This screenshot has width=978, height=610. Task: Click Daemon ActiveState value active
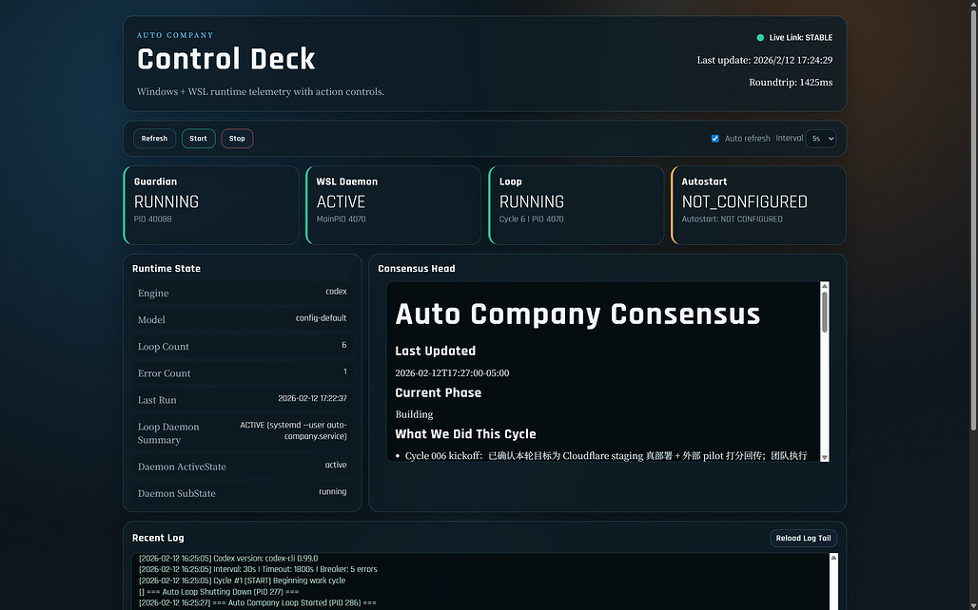pyautogui.click(x=336, y=465)
